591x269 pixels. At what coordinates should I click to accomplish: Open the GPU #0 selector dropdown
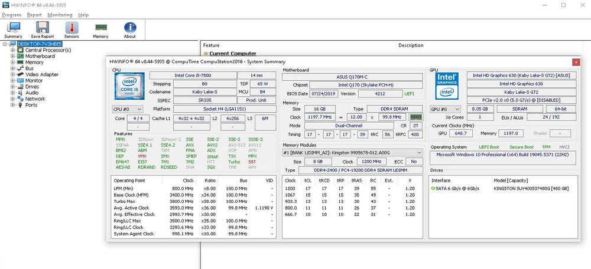(445, 109)
